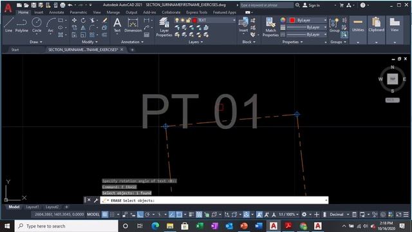Select the Text annotation tool

point(117,25)
